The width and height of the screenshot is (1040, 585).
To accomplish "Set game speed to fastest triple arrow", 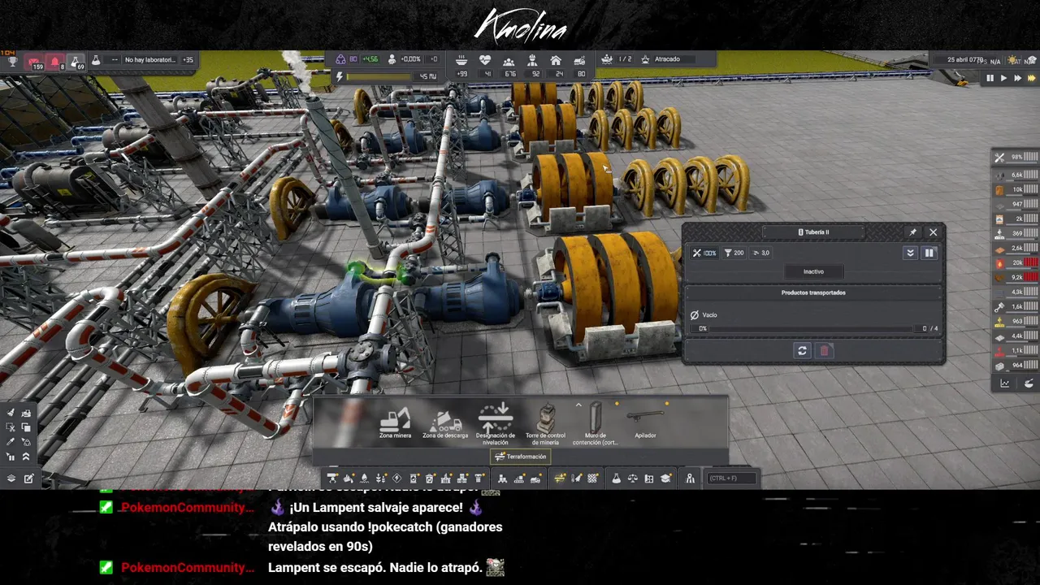I will click(1032, 78).
